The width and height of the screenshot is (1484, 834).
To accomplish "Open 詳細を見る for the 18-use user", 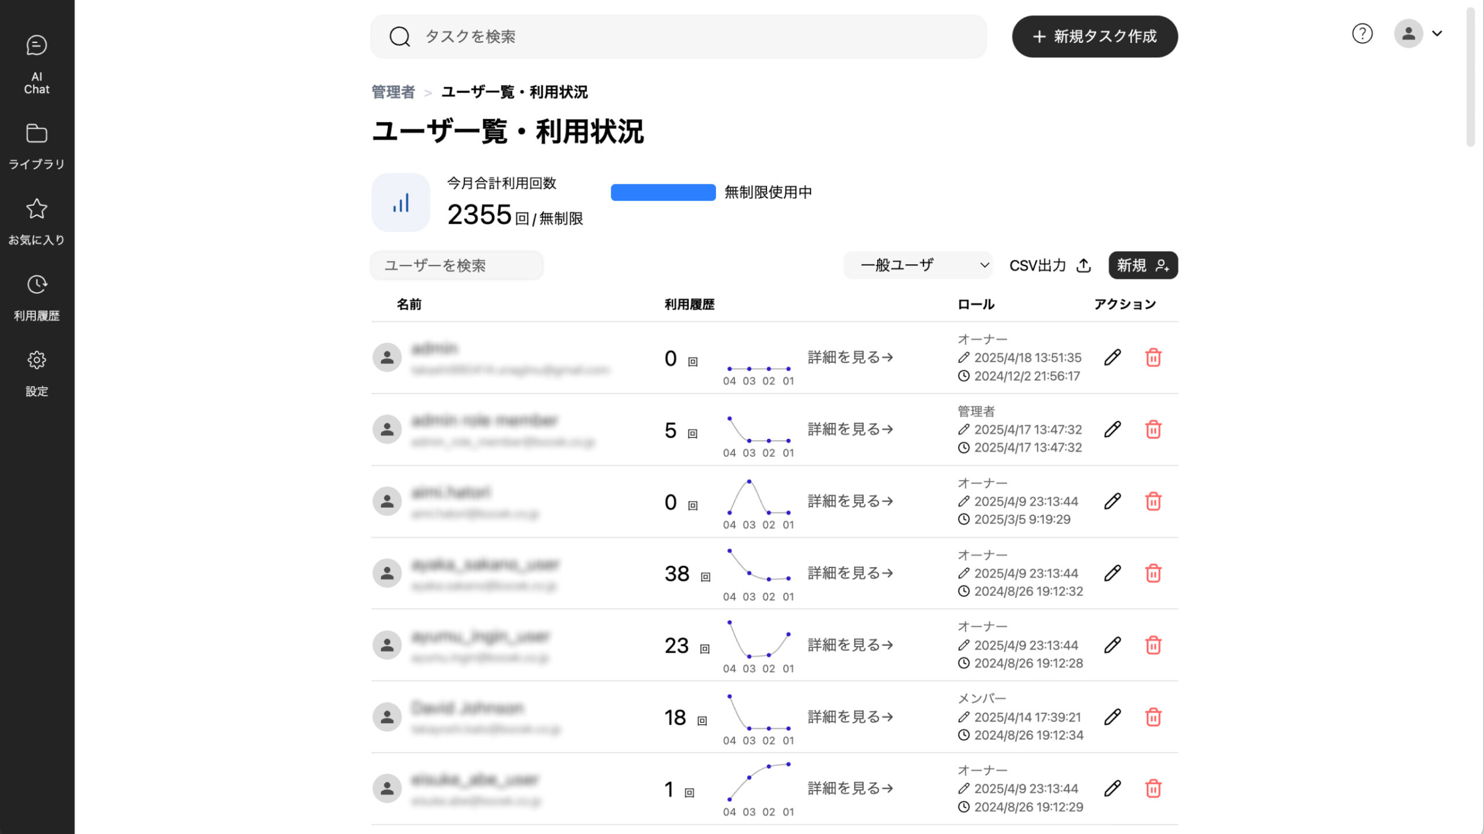I will (x=850, y=717).
